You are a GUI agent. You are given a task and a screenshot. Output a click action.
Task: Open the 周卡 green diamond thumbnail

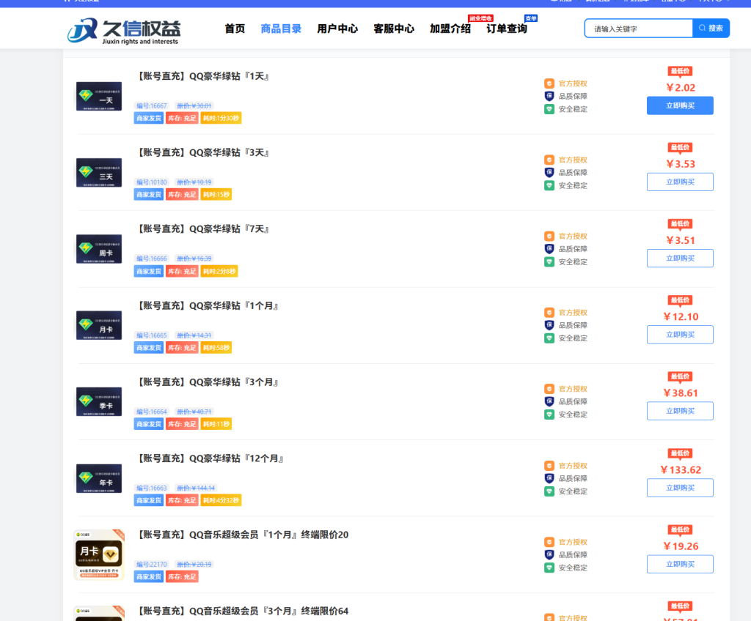click(99, 249)
